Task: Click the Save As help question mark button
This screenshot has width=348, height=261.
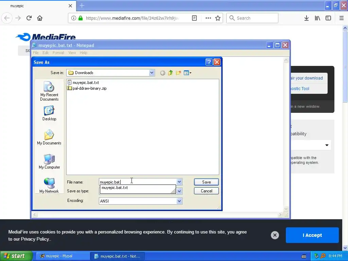Action: coord(209,62)
